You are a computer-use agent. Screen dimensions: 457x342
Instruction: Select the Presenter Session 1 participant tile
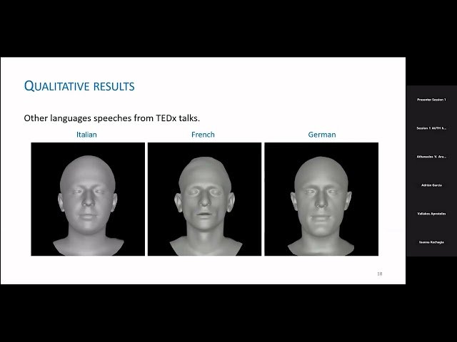(x=431, y=100)
